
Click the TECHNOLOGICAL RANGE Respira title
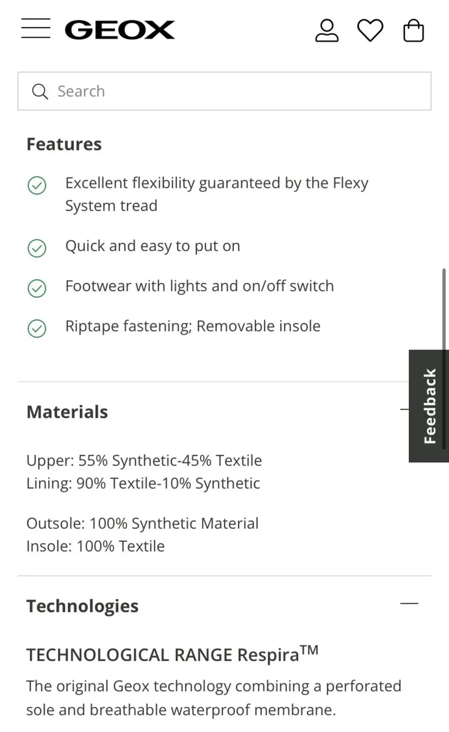[x=173, y=653]
